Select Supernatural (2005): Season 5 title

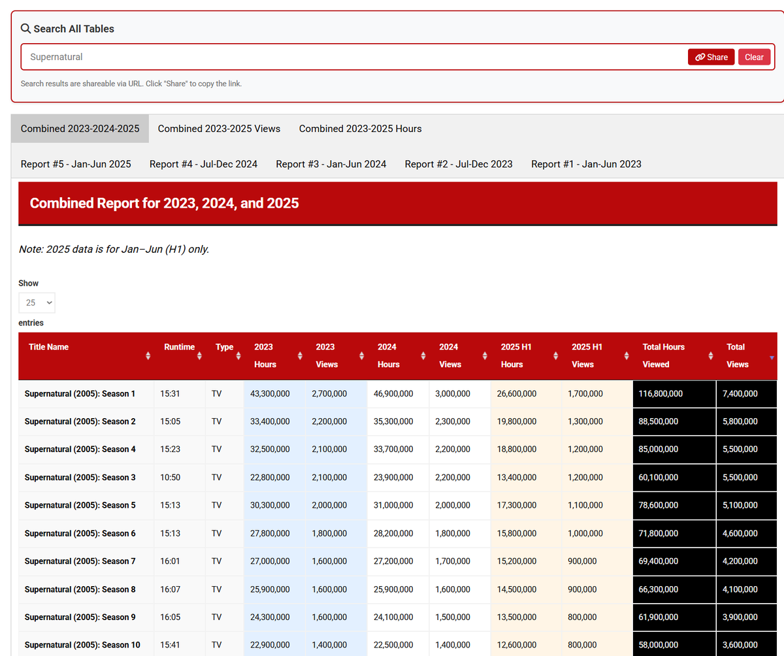click(80, 505)
